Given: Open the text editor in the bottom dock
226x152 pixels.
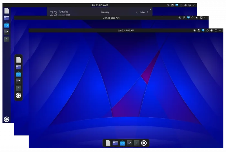Looking at the screenshot, I should click(x=108, y=143).
